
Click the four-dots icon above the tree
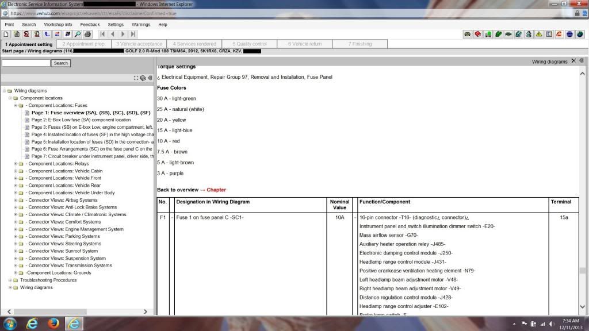[136, 78]
